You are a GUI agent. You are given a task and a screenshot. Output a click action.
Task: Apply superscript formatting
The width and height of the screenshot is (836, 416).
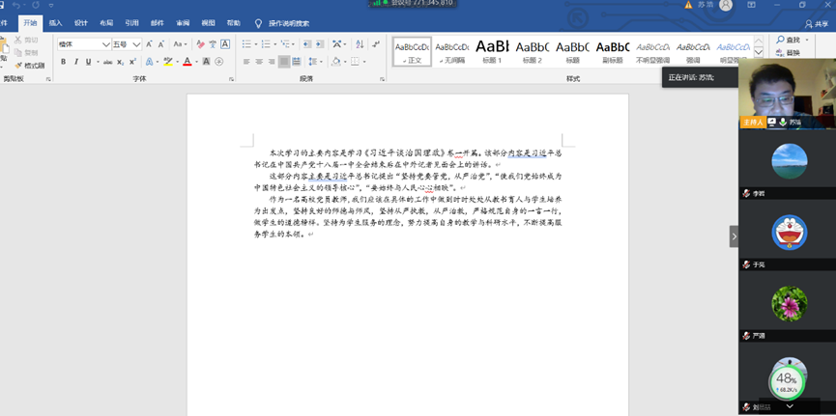point(130,62)
